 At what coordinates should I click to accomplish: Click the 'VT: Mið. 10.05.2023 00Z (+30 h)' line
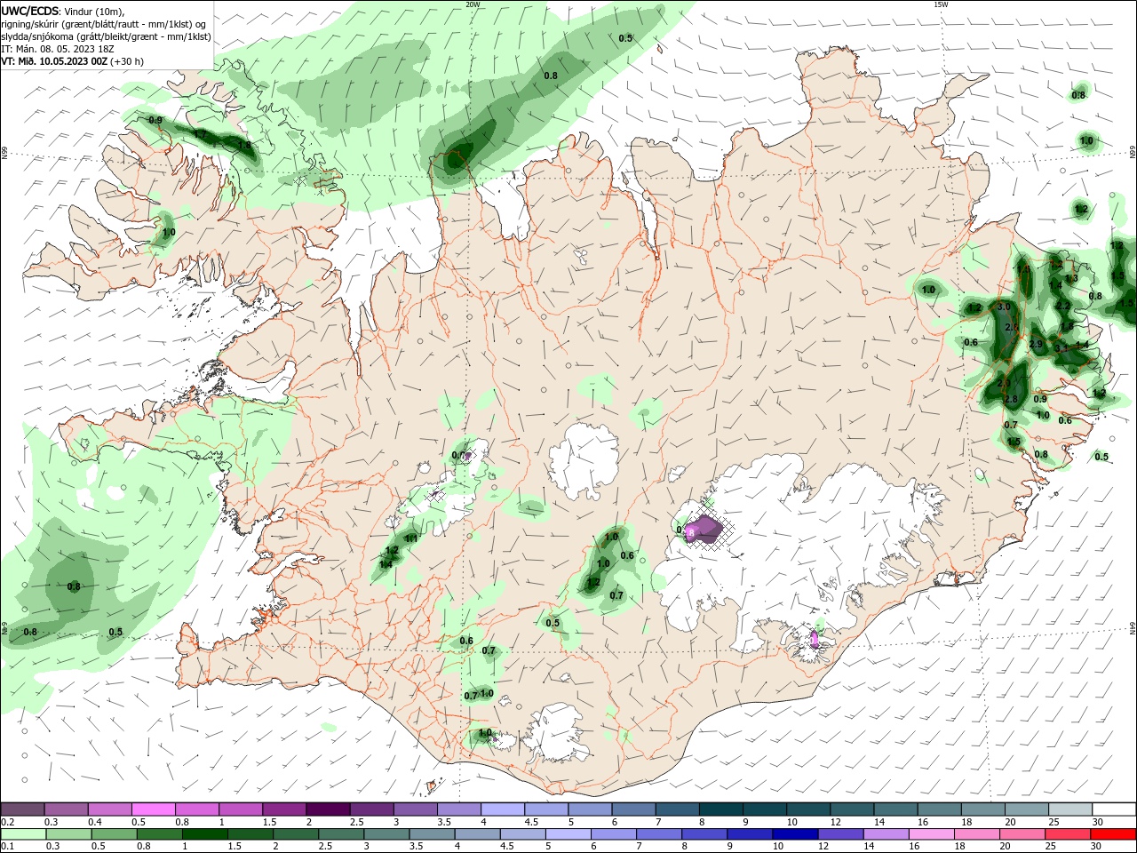point(72,61)
